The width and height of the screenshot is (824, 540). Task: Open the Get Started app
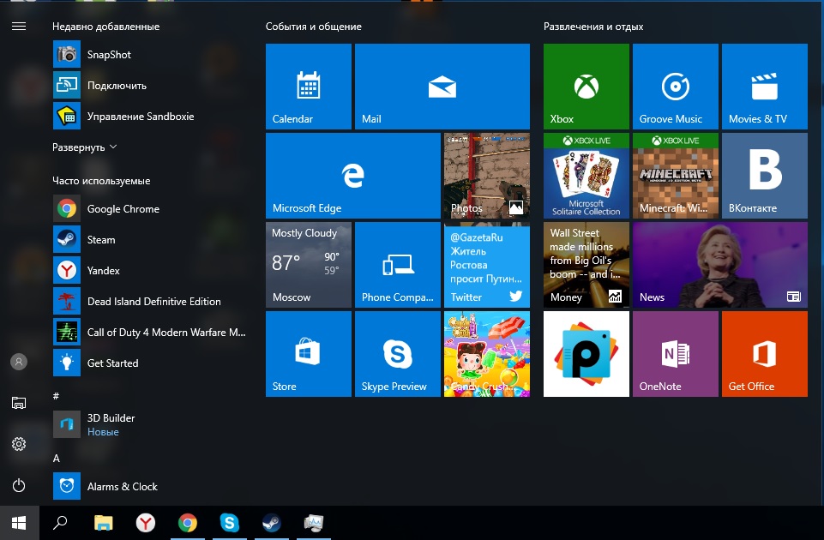tap(152, 363)
